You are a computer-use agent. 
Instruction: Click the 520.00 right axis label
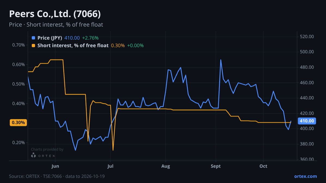pos(307,37)
